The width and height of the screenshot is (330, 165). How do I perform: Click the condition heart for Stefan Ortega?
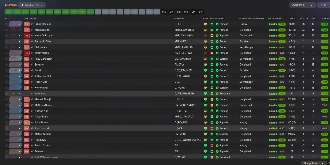pos(205,146)
